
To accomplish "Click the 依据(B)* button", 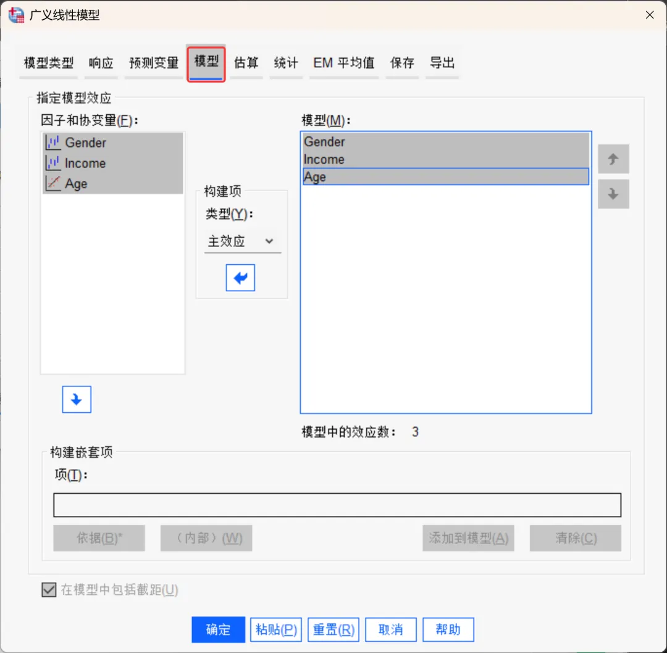I will (99, 538).
